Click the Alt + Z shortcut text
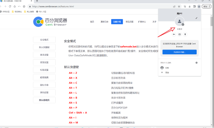Screen dimensions: 214x128 point(73,73)
